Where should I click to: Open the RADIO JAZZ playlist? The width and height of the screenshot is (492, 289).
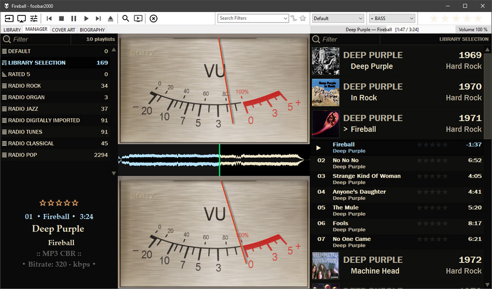pos(55,109)
